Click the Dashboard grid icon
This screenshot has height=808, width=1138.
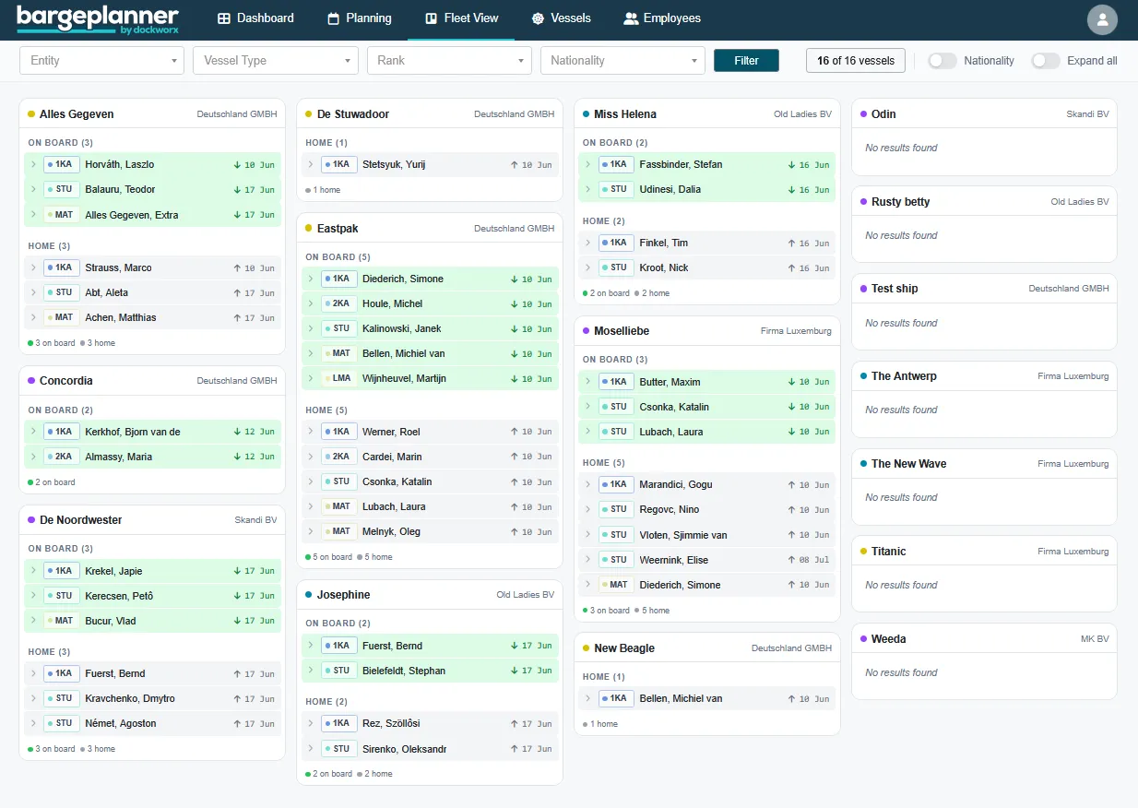coord(224,18)
